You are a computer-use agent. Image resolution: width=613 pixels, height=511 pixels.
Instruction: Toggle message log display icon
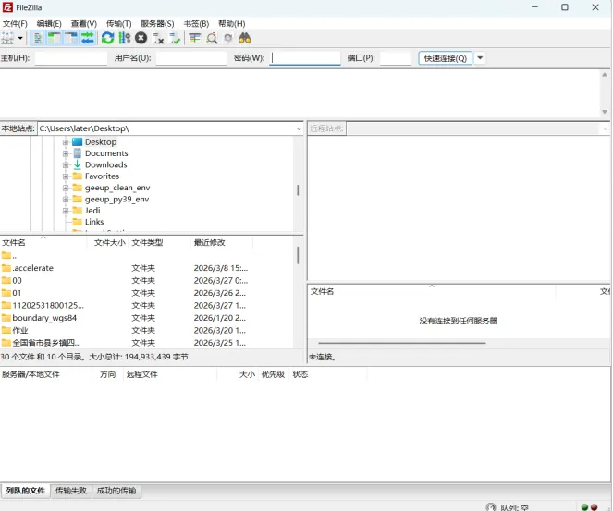click(38, 38)
